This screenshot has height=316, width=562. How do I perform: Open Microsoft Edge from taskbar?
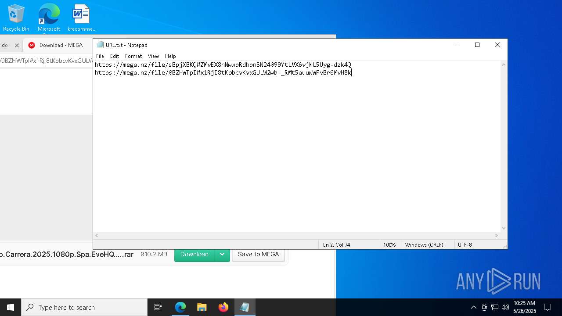pos(180,307)
